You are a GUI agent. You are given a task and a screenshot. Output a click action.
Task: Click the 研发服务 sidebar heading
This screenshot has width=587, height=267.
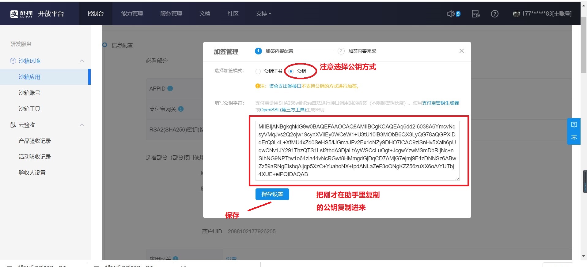(21, 44)
